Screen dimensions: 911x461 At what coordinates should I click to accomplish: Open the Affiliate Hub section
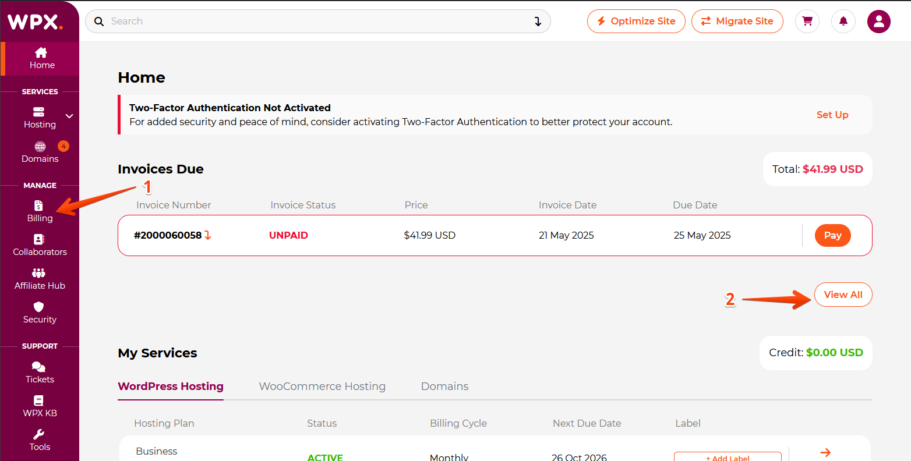click(x=40, y=279)
